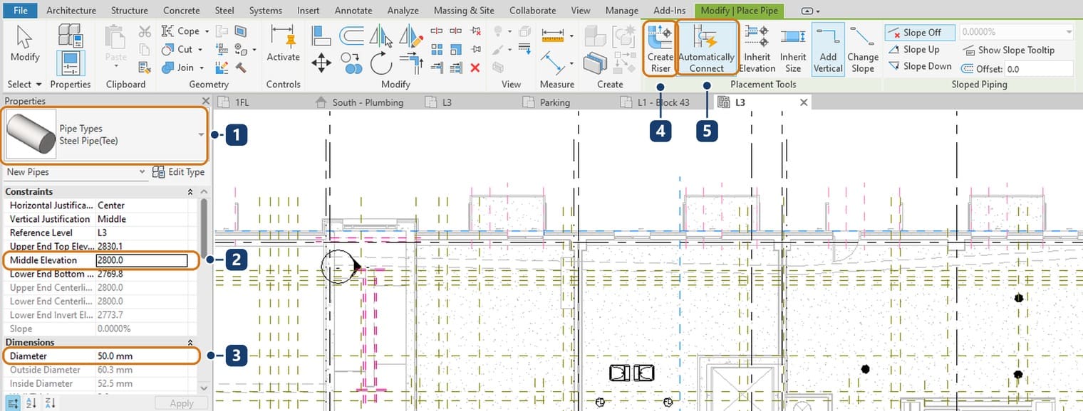Screen dimensions: 1083x411
Task: Click the Edit Type button
Action: pos(179,172)
